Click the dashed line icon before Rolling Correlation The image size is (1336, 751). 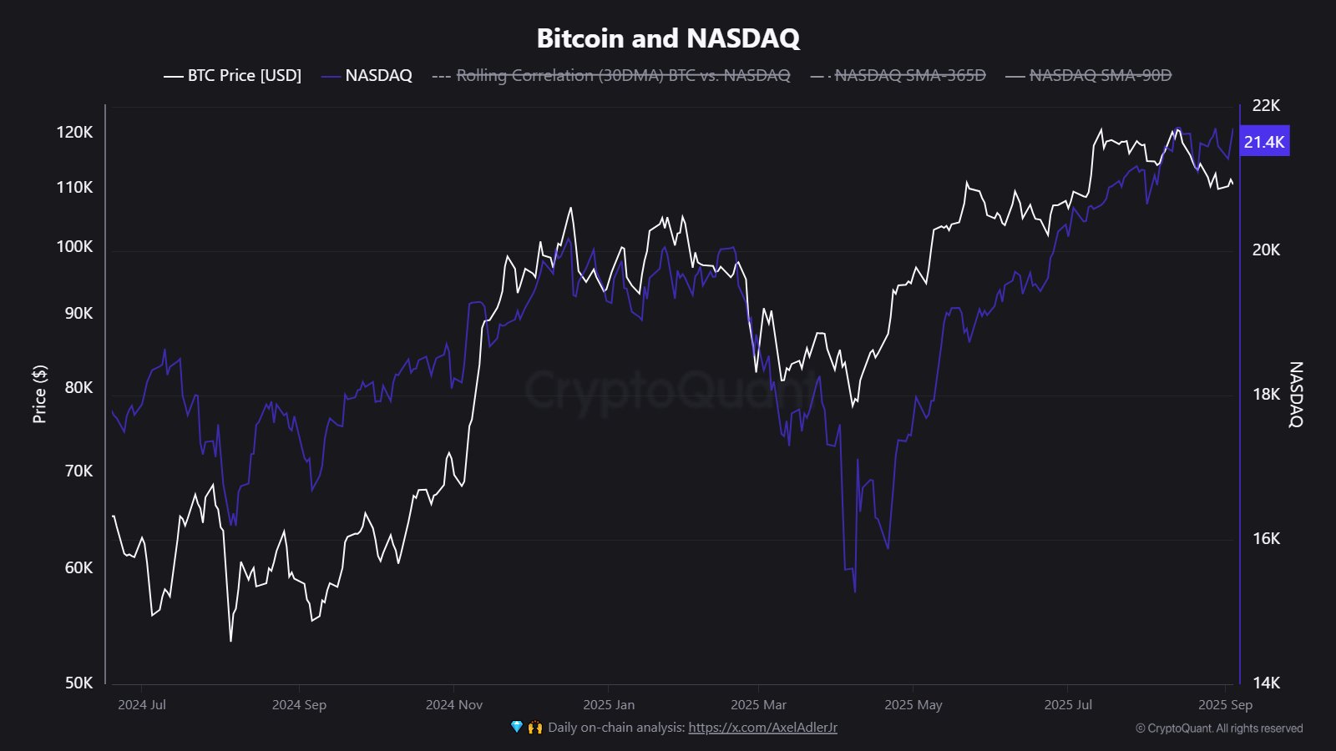[441, 77]
